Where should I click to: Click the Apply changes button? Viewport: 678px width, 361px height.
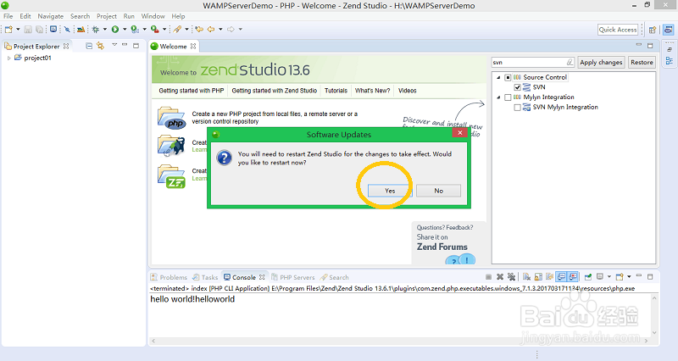(601, 62)
